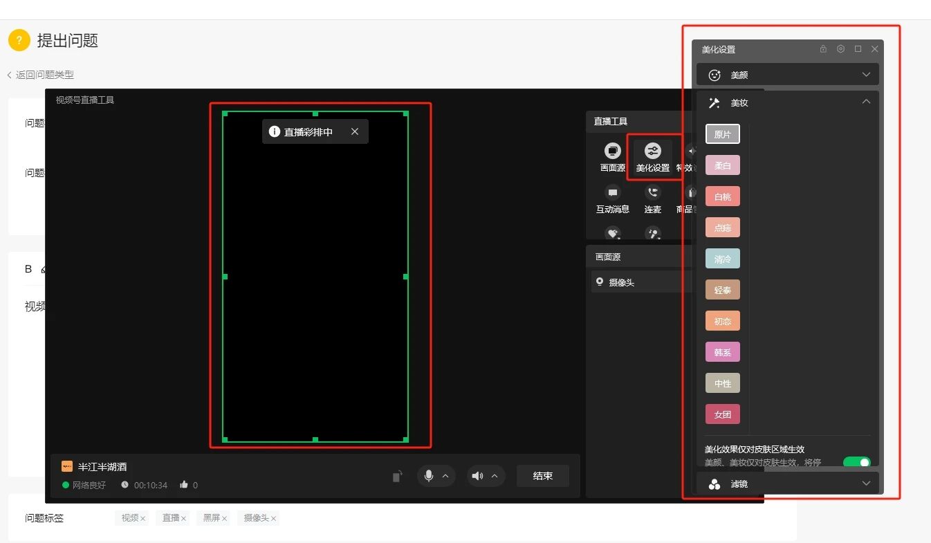The image size is (931, 543).
Task: Click the yellow question mark icon
Action: coord(19,40)
